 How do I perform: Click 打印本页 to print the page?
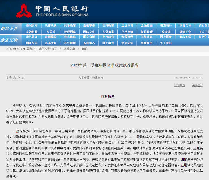tap(179, 85)
